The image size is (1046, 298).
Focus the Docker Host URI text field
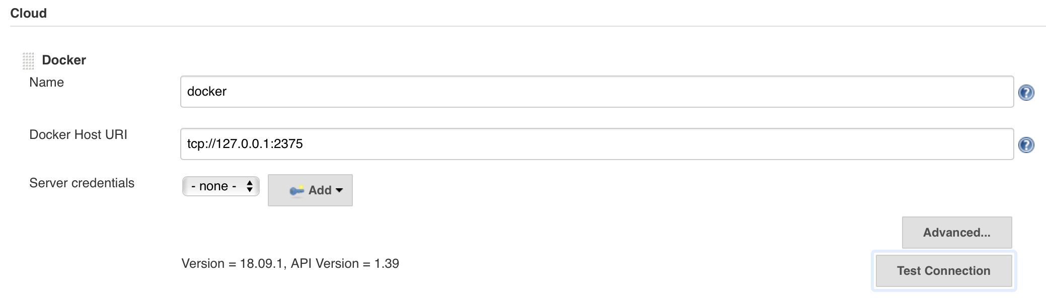(596, 144)
